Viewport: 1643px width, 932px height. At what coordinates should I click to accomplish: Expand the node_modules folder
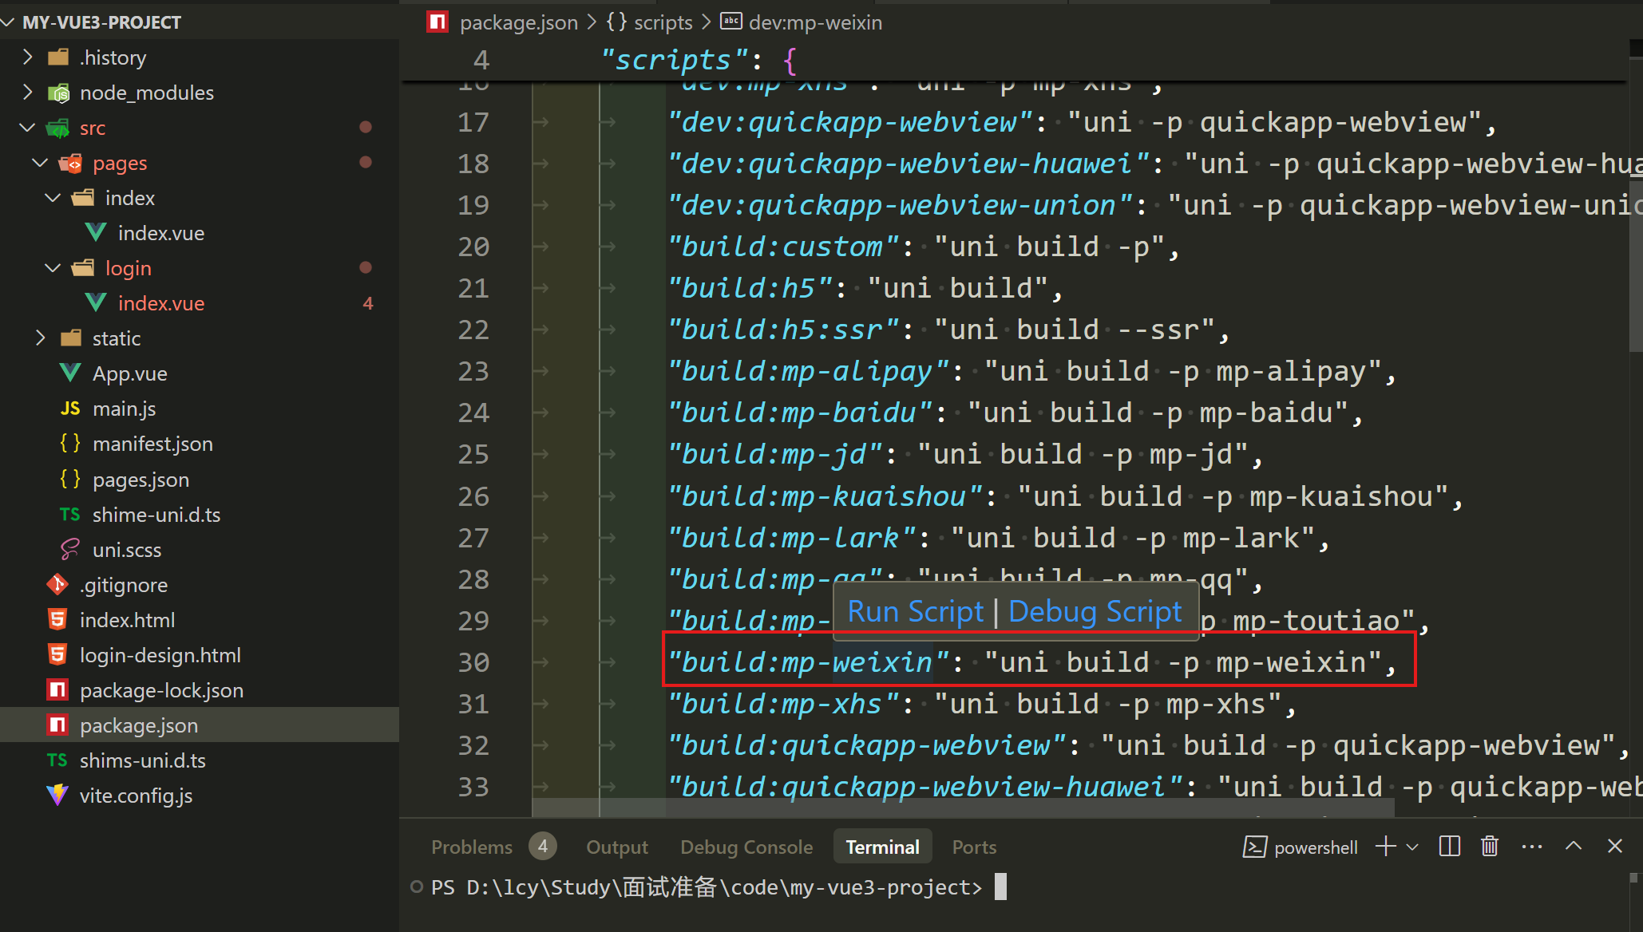coord(28,92)
